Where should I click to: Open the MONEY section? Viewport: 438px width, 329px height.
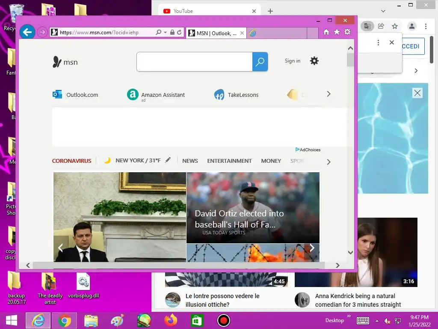pyautogui.click(x=271, y=161)
